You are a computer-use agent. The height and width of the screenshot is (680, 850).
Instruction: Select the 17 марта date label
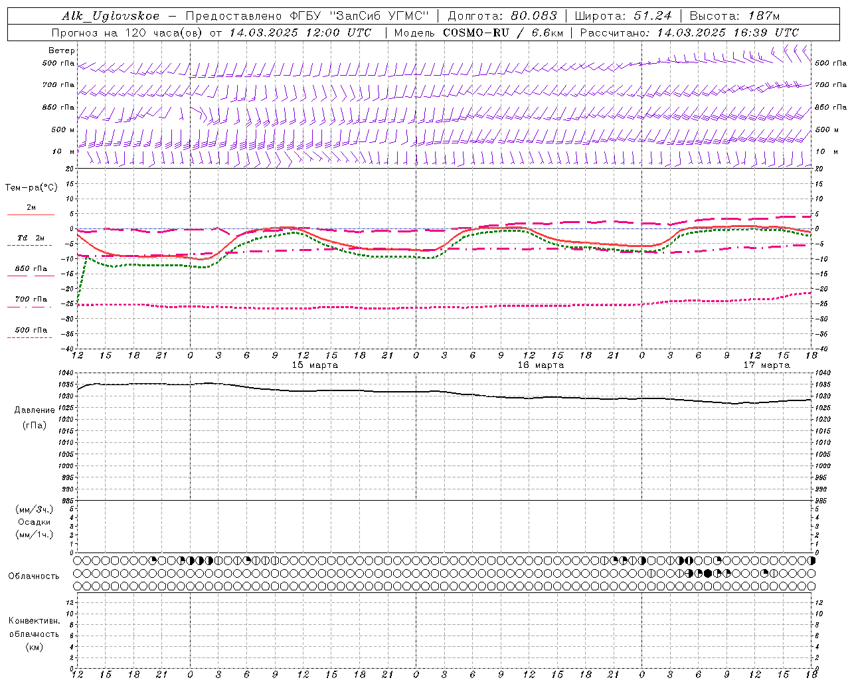[x=766, y=365]
